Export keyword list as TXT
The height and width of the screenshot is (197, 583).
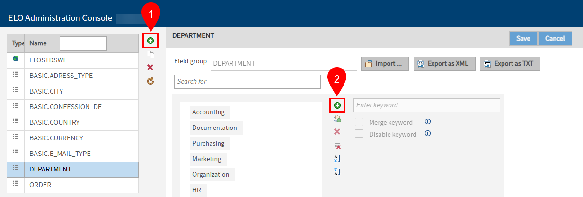[x=510, y=64]
